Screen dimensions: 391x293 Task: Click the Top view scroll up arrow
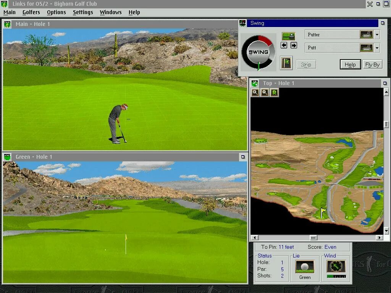pyautogui.click(x=386, y=92)
